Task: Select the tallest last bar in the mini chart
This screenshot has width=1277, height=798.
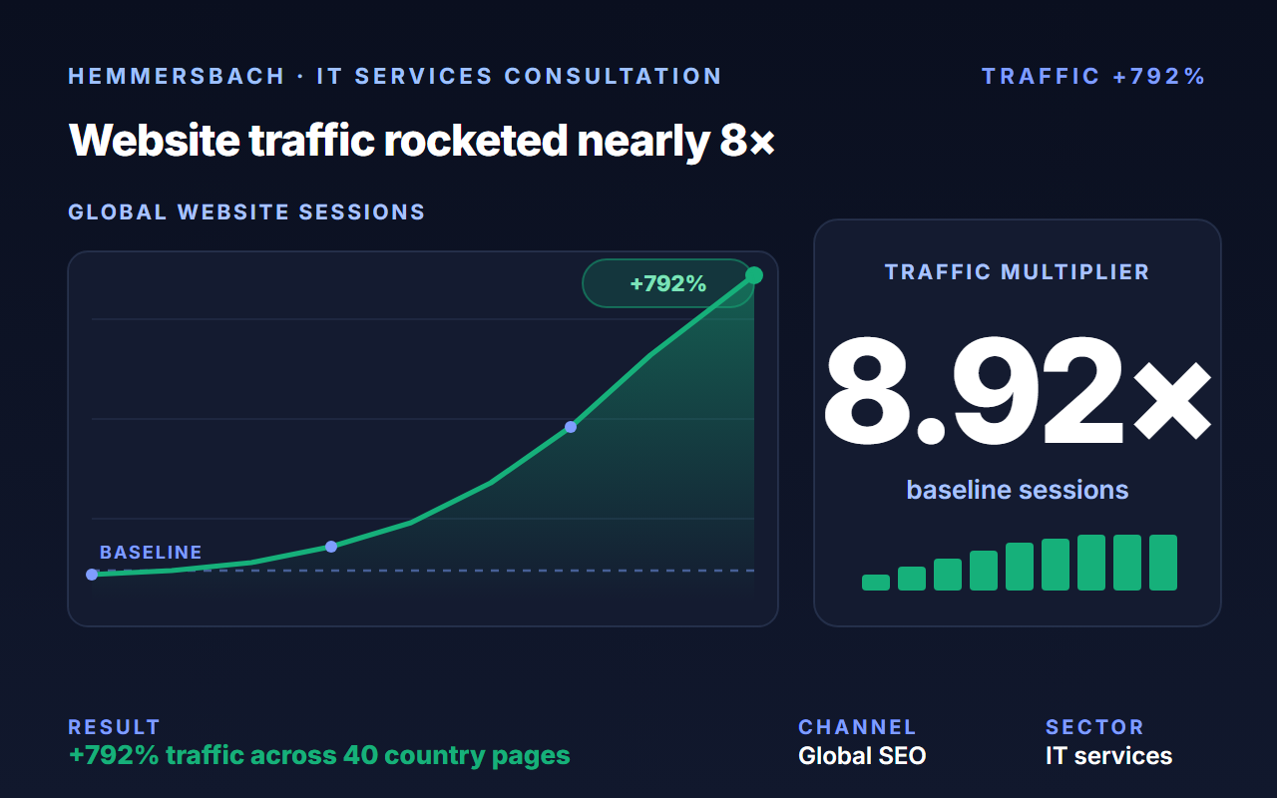Action: pos(1163,563)
